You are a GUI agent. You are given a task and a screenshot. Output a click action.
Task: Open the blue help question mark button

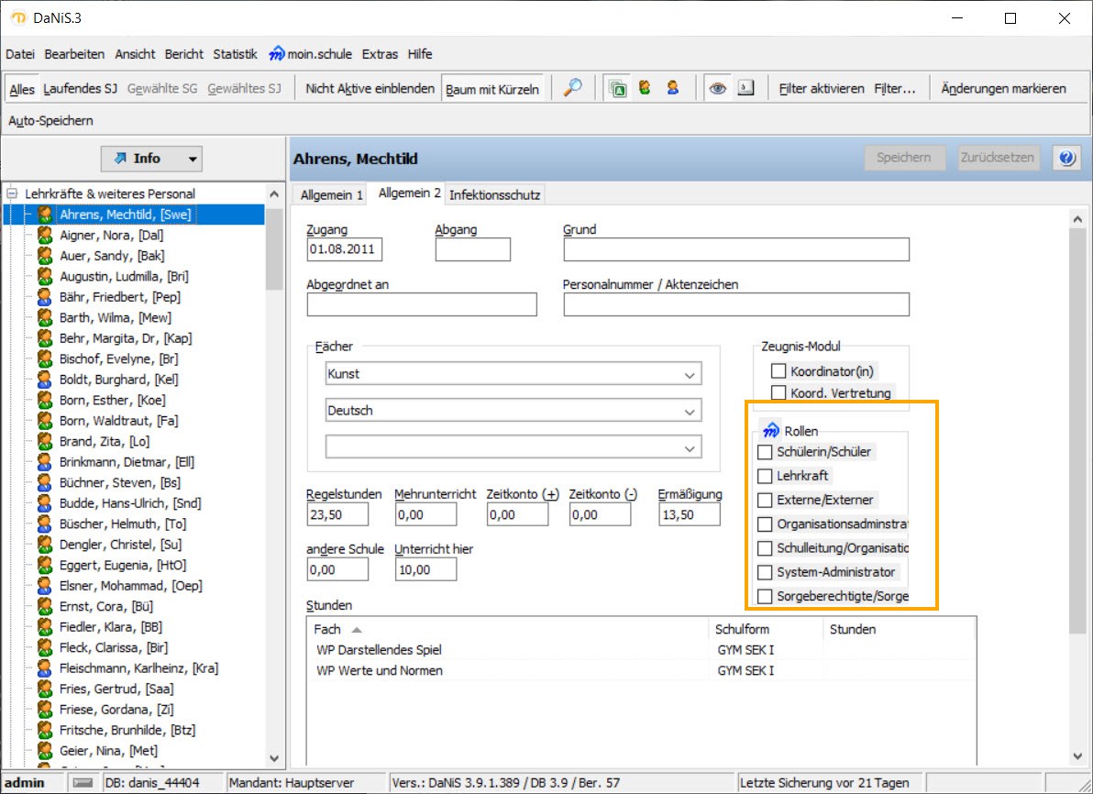tap(1065, 158)
